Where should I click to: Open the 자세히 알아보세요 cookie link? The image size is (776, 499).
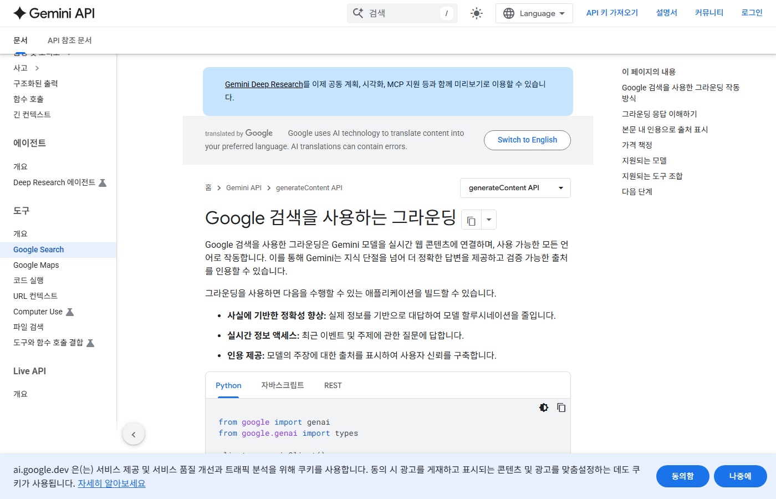pos(111,483)
